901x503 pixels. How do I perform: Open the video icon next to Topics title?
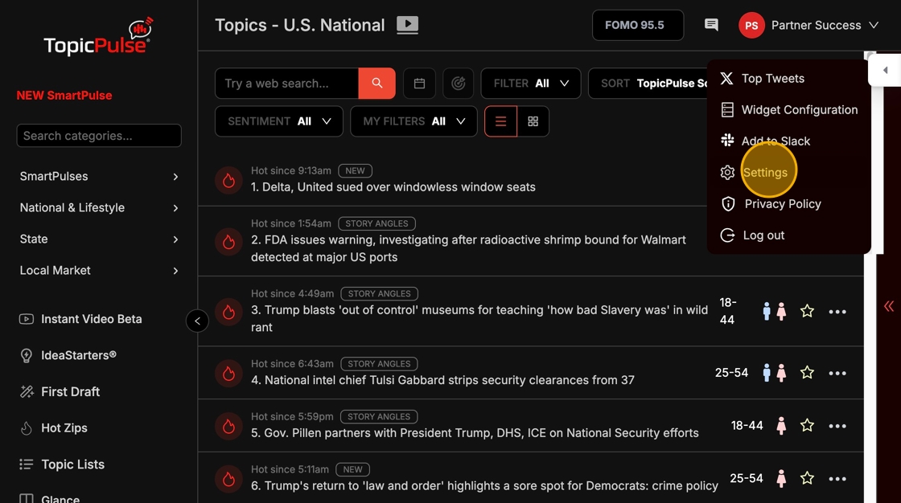click(x=407, y=25)
